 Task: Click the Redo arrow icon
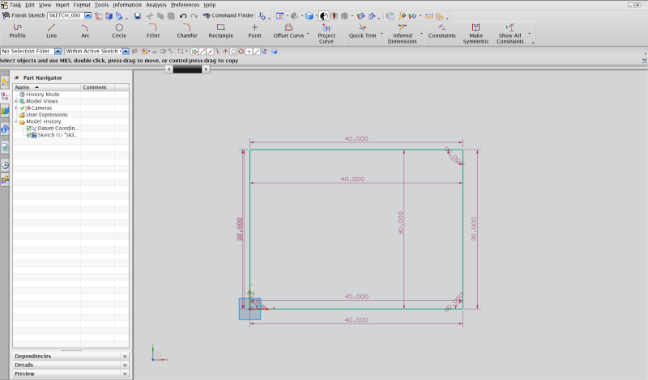(194, 16)
